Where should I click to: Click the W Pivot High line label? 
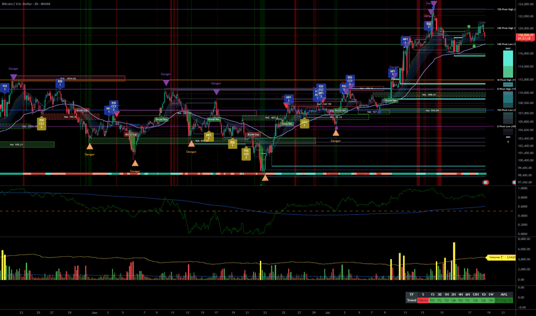click(506, 80)
